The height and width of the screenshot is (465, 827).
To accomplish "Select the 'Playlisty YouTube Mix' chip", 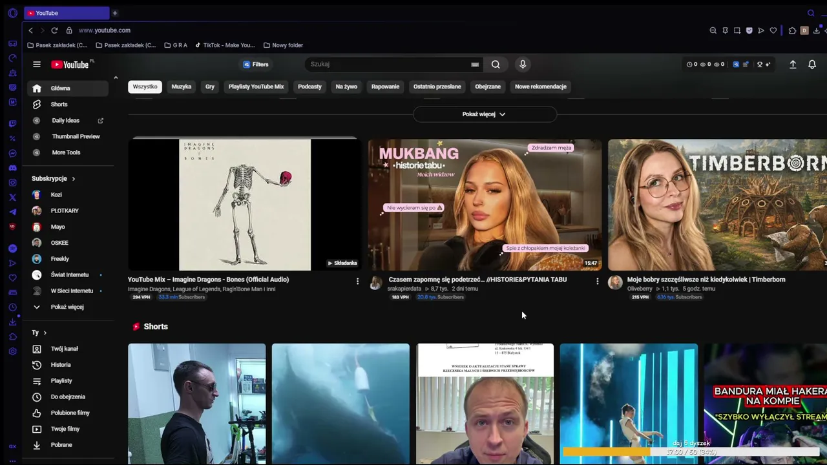I will (256, 87).
